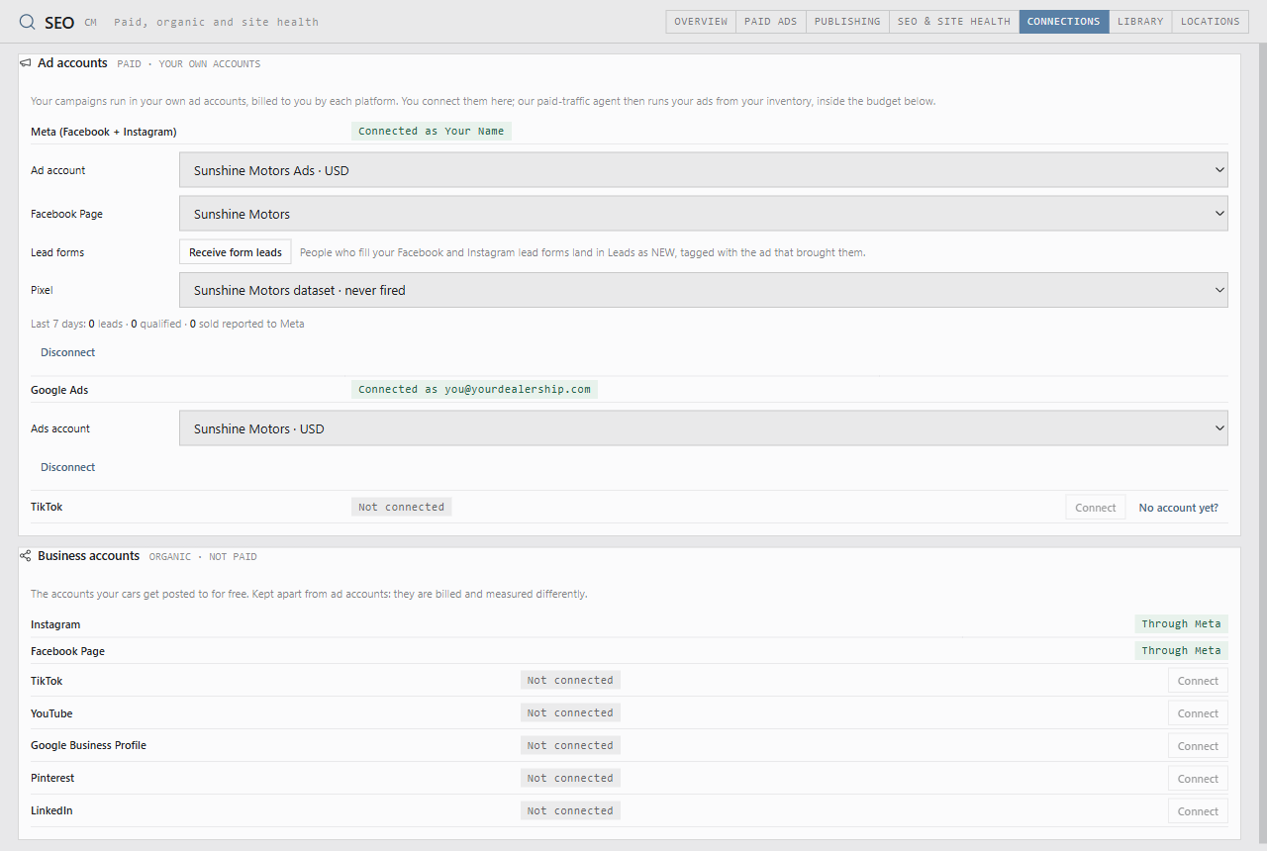
Task: Switch to the Paid Ads tab
Action: (771, 22)
